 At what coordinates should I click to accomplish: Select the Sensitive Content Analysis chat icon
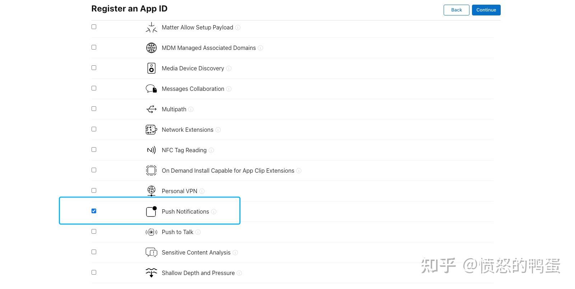[151, 252]
